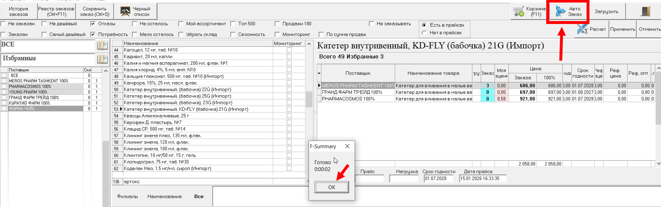This screenshot has height=207, width=661.
Task: Open История заказов
Action: click(x=19, y=11)
